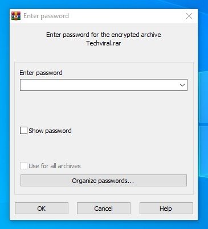Enable the Show password checkbox
This screenshot has height=229, width=208.
[23, 131]
